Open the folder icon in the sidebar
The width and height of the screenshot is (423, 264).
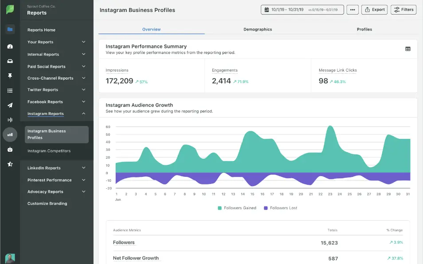click(x=10, y=30)
